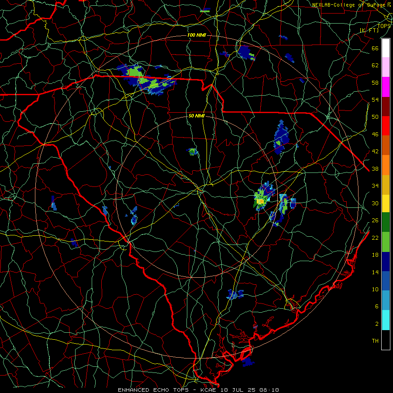This screenshot has width=393, height=393.
Task: Click the large green echo near 100 NMI ring
Action: point(135,72)
